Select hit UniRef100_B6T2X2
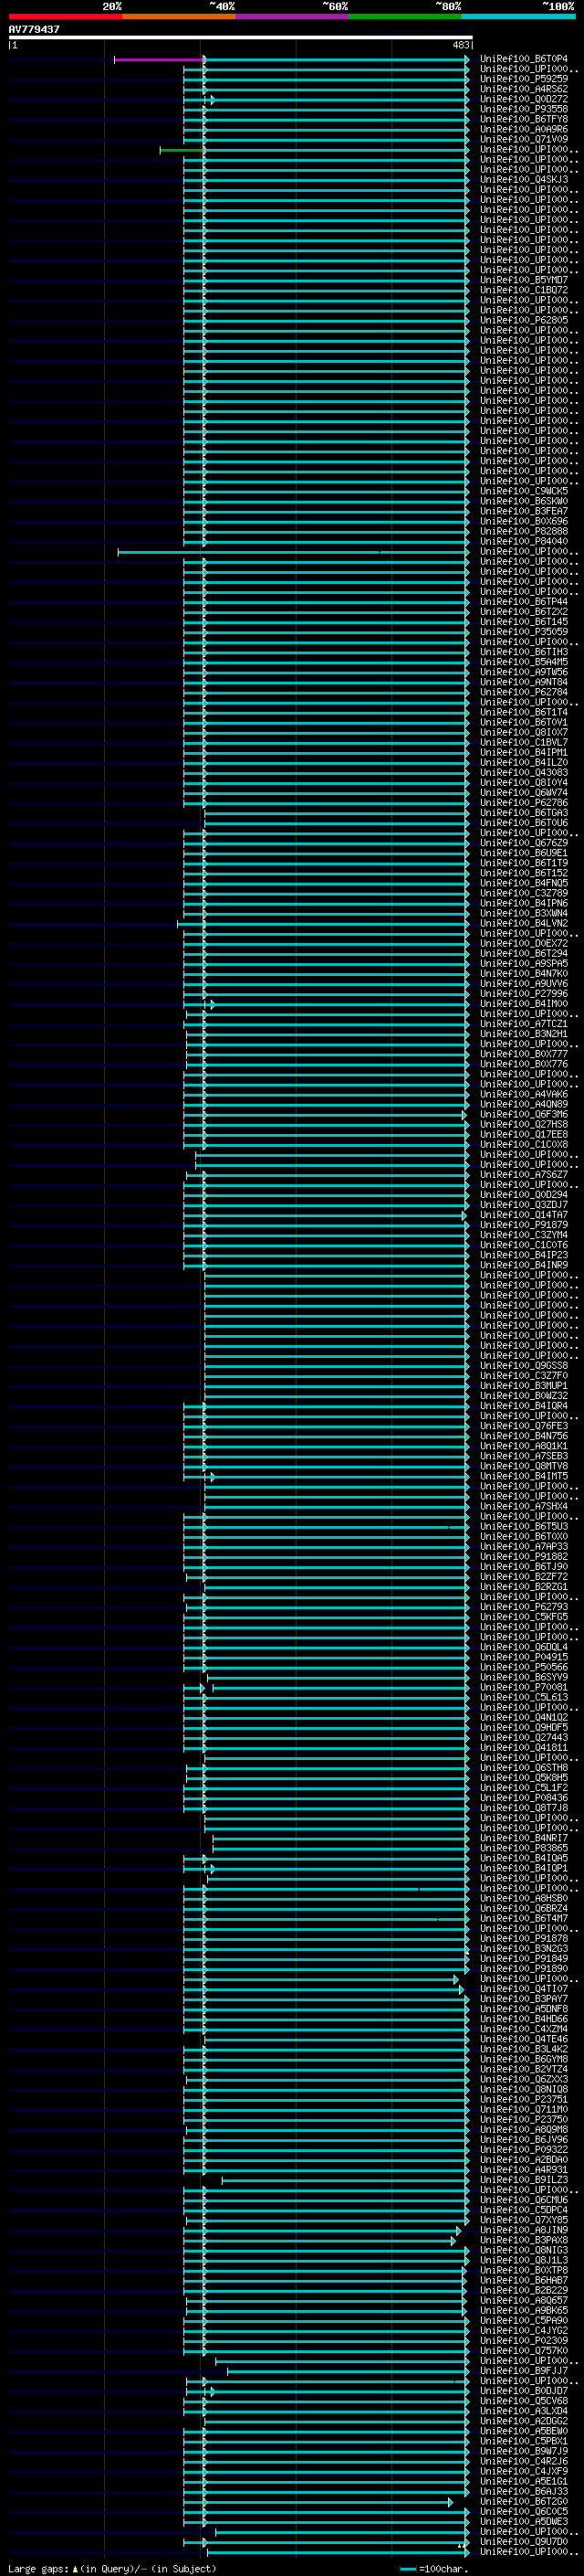The height and width of the screenshot is (2576, 584). [x=523, y=611]
